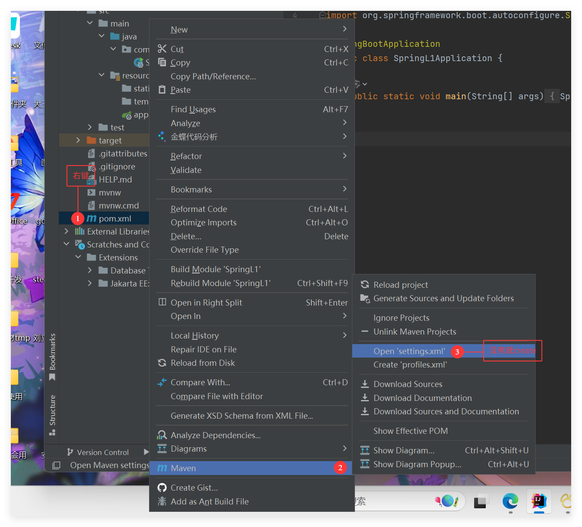The width and height of the screenshot is (582, 527).
Task: Click the Download Documentation arrow icon
Action: pos(365,397)
